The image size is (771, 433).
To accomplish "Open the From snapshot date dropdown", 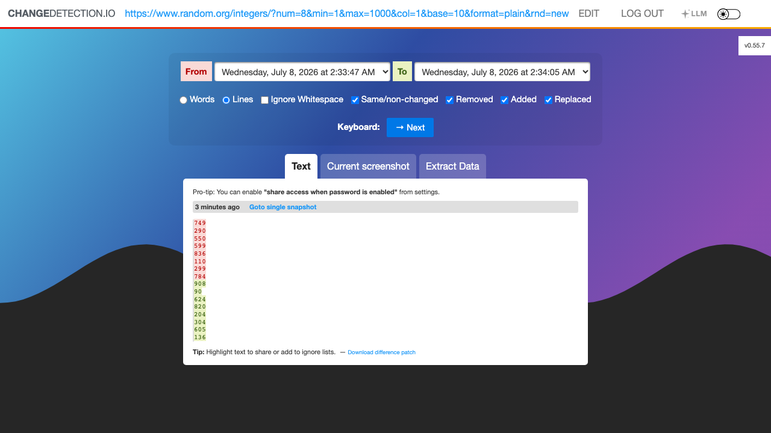I will coord(302,72).
